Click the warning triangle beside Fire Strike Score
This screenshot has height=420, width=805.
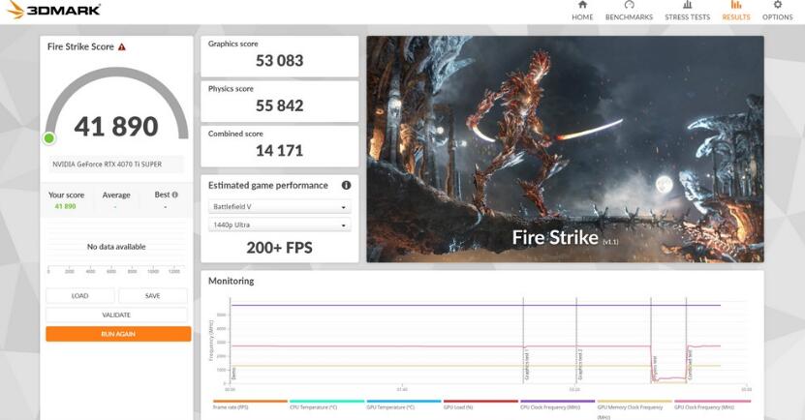pyautogui.click(x=122, y=46)
